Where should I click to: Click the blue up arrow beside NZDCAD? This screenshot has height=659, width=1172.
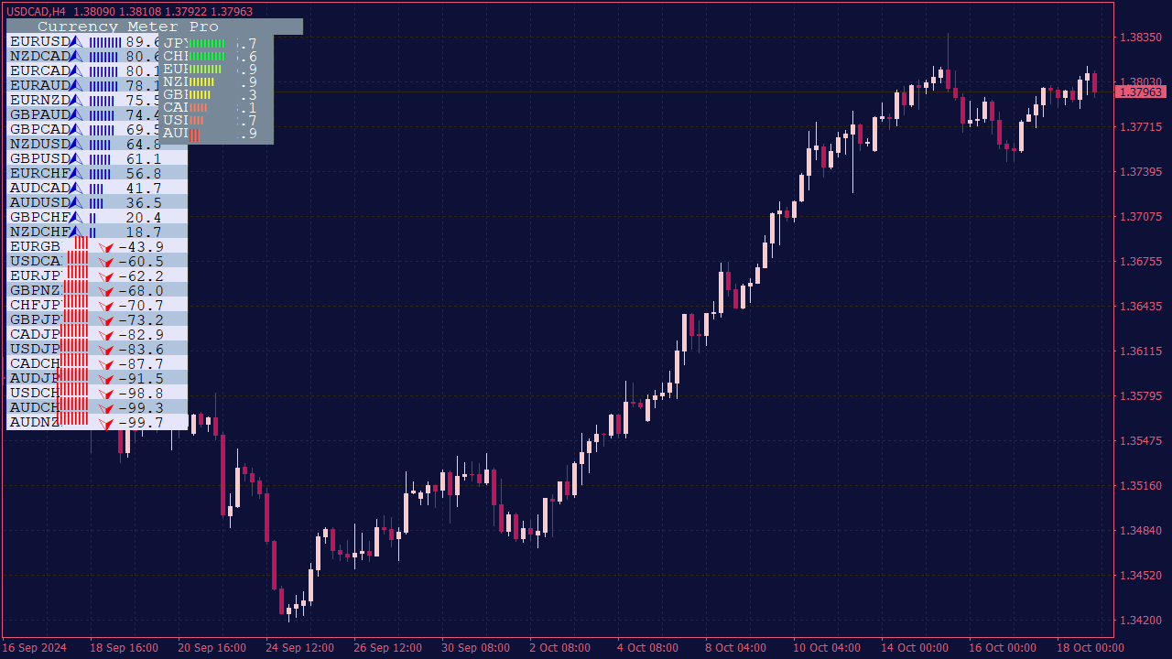tap(77, 57)
